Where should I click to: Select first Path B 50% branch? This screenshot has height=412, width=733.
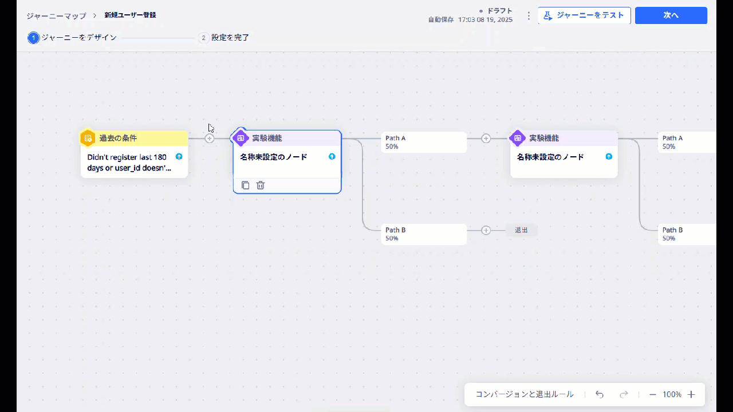coord(424,234)
